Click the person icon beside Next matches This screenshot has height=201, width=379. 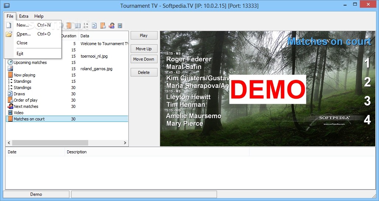tap(10, 106)
